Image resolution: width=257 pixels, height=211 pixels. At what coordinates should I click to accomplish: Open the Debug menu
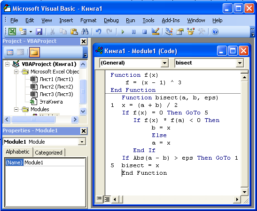tap(111, 20)
